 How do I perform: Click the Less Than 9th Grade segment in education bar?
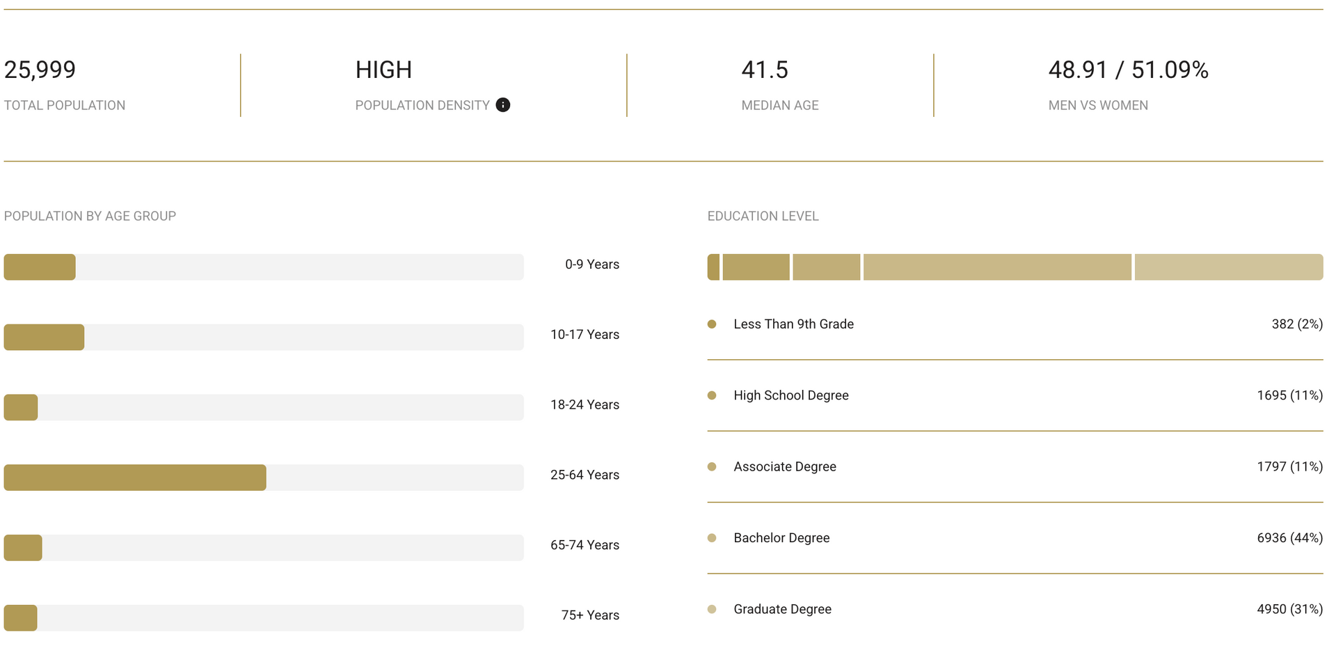tap(713, 267)
